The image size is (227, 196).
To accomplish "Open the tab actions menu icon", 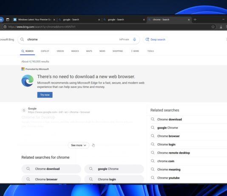I will [8, 20].
